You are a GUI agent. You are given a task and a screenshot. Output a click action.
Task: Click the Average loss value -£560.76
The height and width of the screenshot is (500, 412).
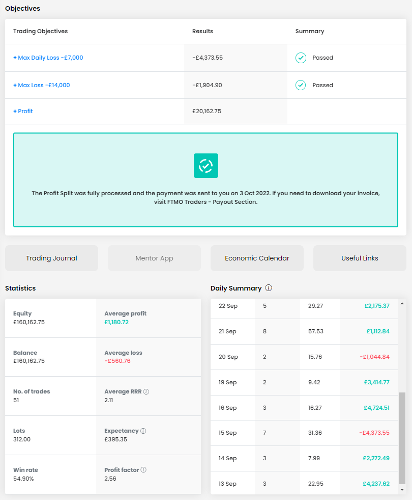click(x=117, y=361)
